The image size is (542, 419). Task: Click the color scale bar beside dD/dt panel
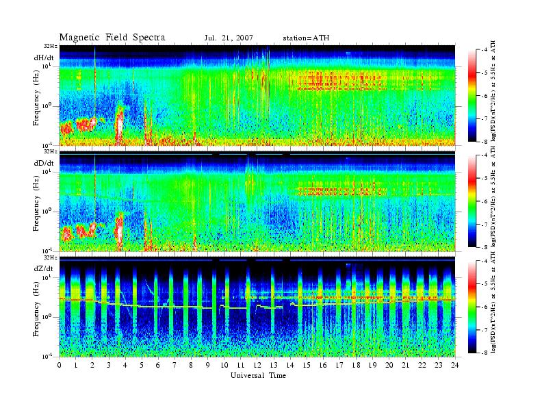click(x=472, y=201)
